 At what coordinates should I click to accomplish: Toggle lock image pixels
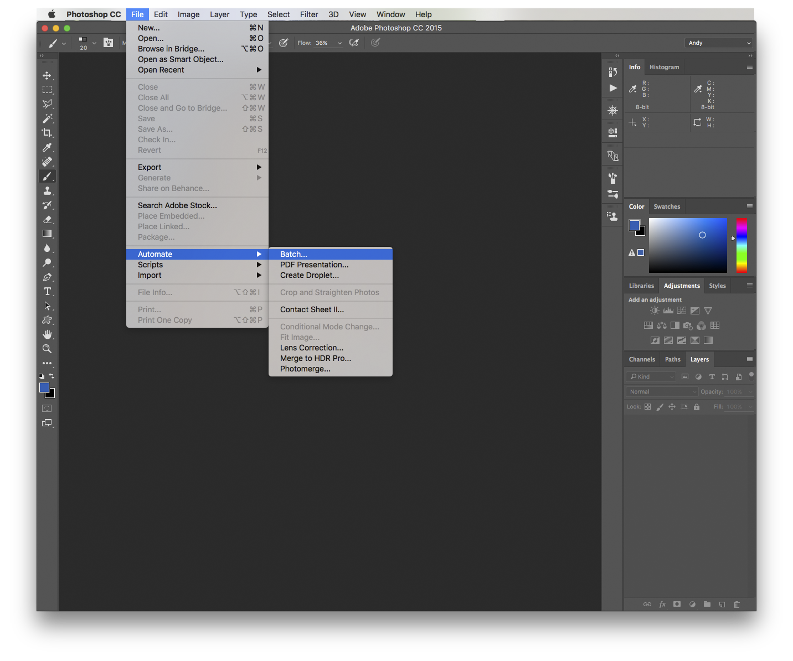tap(660, 407)
